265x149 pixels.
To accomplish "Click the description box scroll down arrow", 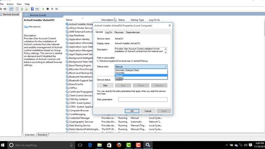I will tap(166, 53).
